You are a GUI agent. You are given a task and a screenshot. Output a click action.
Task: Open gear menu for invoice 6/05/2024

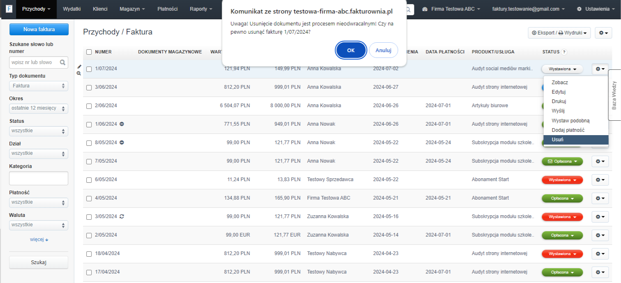tap(600, 180)
